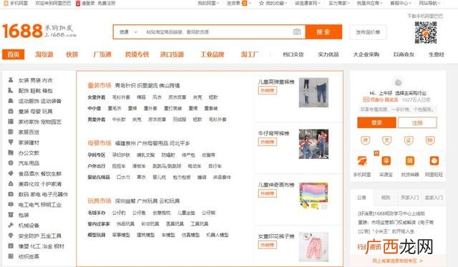Expand the 进货单 top menu
This screenshot has width=458, height=267.
pos(239,3)
